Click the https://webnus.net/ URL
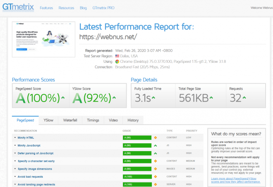This screenshot has height=187, width=273. pos(108,37)
